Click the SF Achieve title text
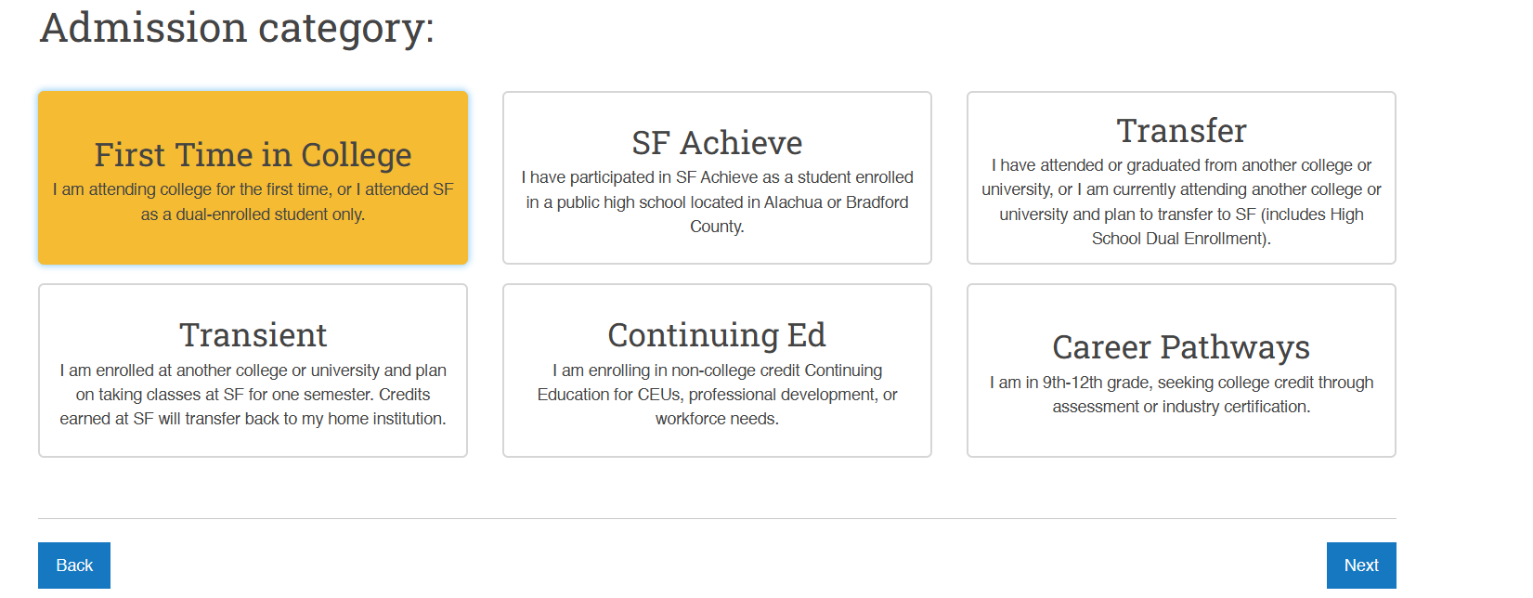 tap(717, 143)
